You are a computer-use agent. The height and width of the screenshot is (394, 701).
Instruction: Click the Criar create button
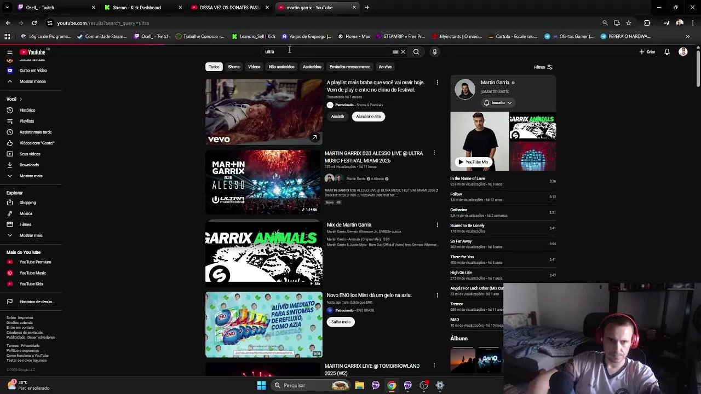pos(647,52)
